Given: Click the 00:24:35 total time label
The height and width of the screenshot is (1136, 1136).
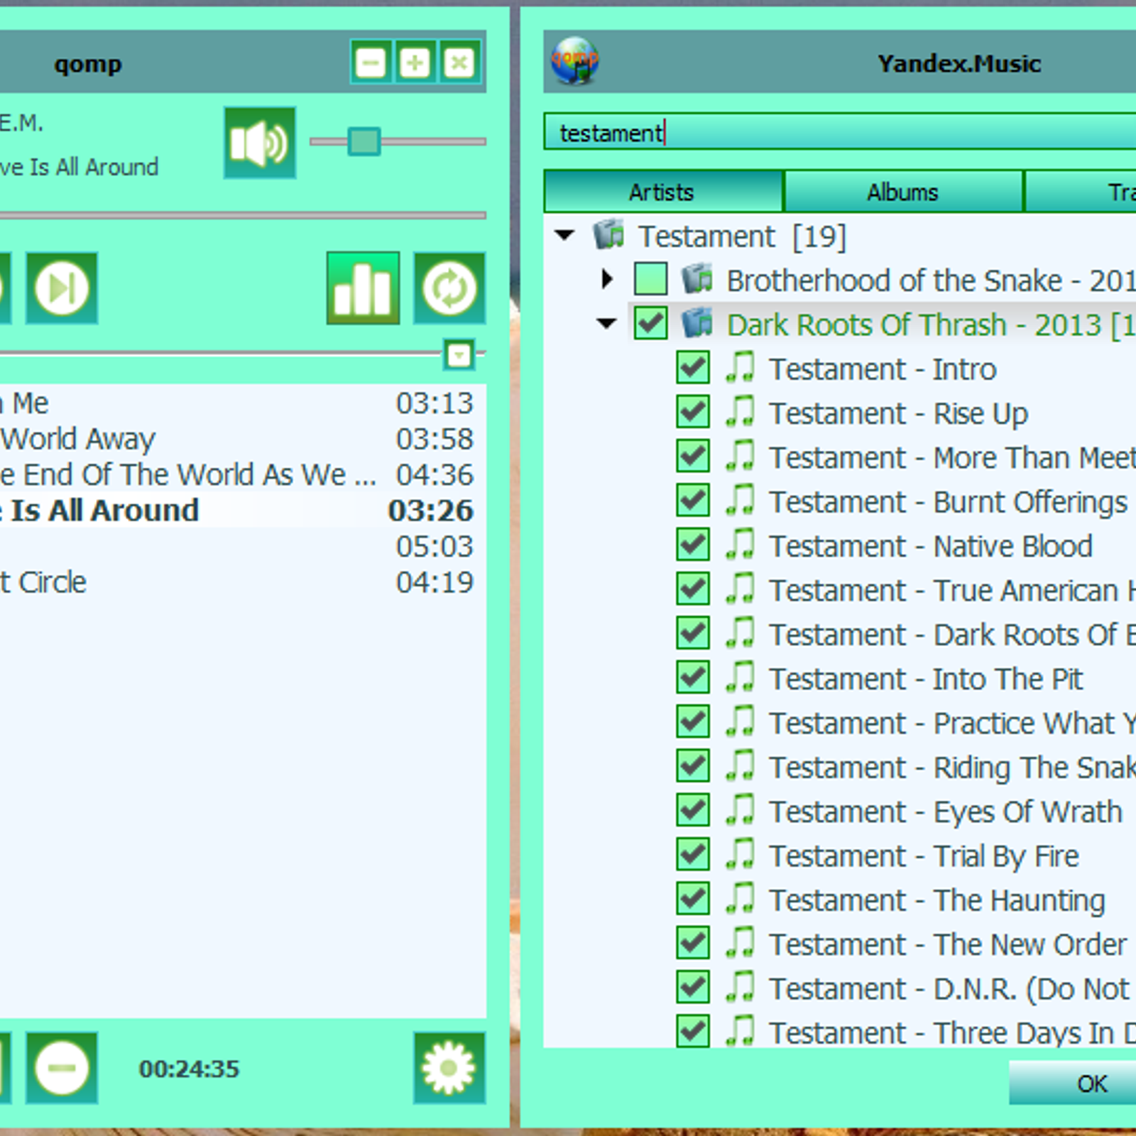Looking at the screenshot, I should 190,1069.
